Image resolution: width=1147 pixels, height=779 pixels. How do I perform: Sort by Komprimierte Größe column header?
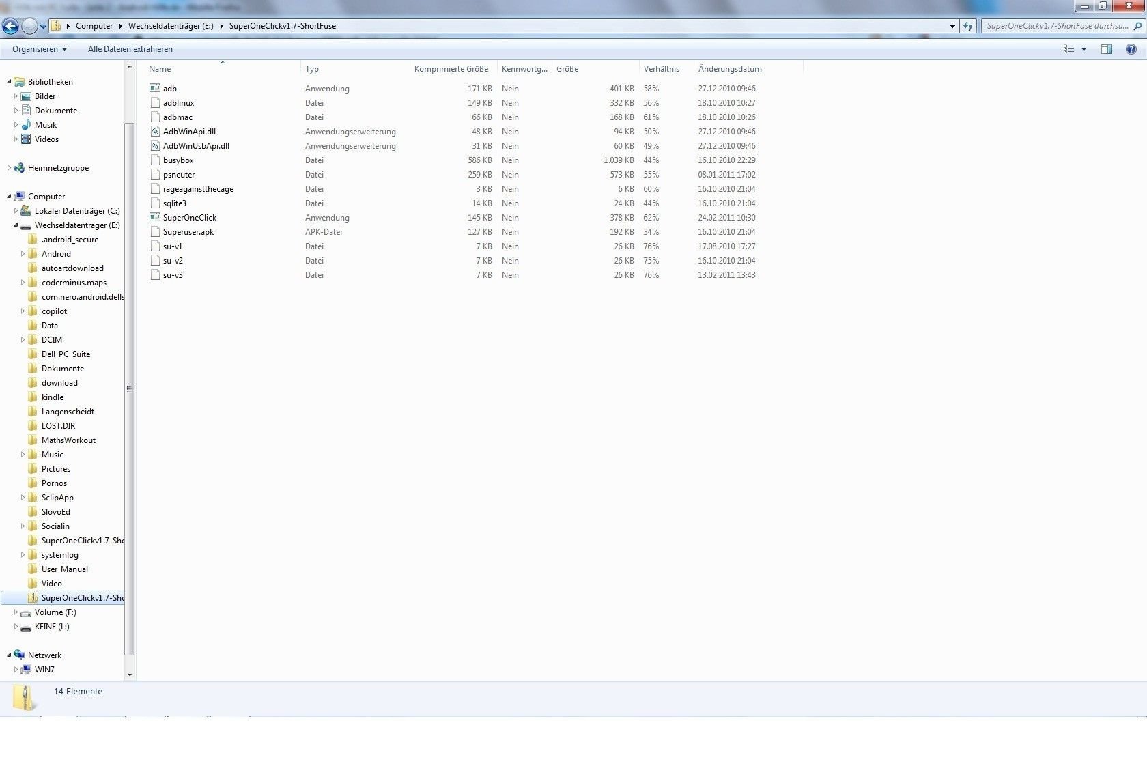[451, 69]
